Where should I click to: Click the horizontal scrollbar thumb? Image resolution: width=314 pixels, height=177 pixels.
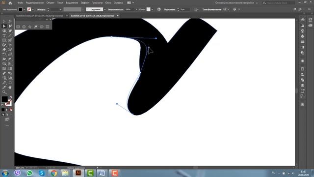click(196, 168)
